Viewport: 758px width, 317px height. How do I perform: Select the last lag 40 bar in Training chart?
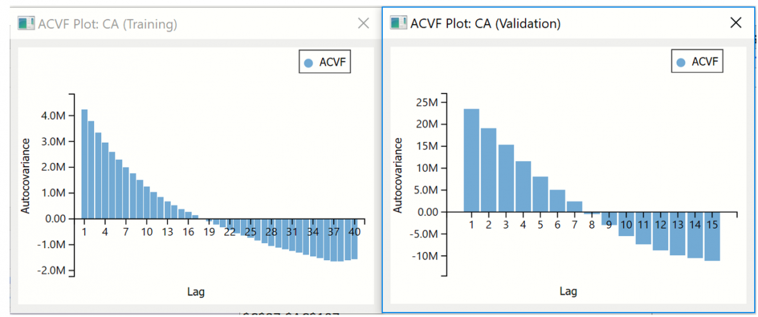click(x=354, y=239)
